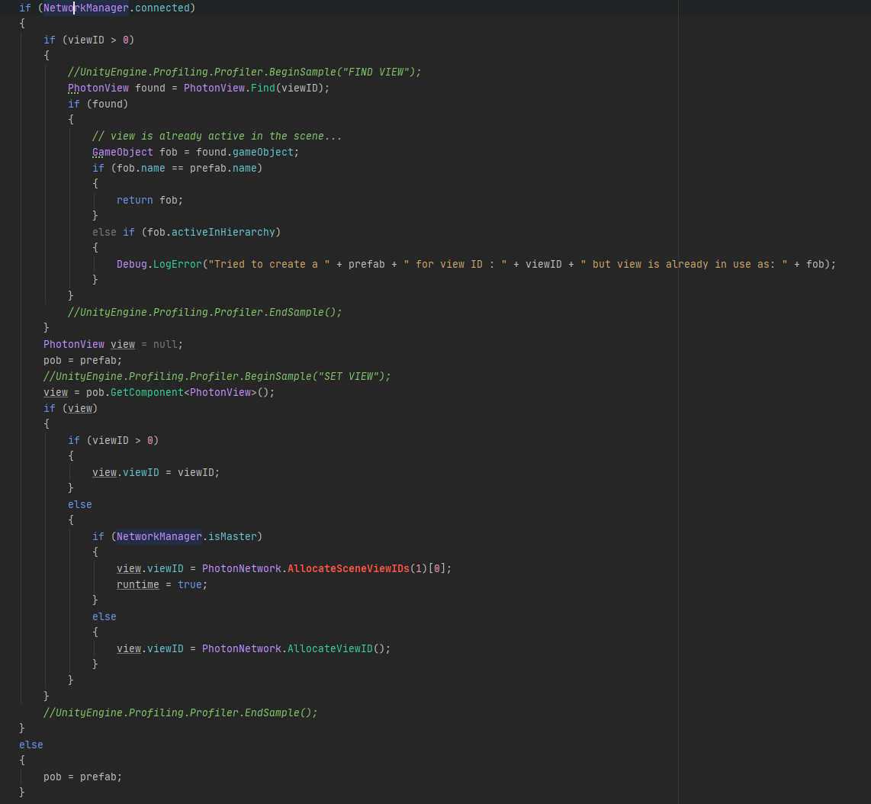Screen dimensions: 871x804
Task: Click the isMaster property
Action: click(232, 536)
